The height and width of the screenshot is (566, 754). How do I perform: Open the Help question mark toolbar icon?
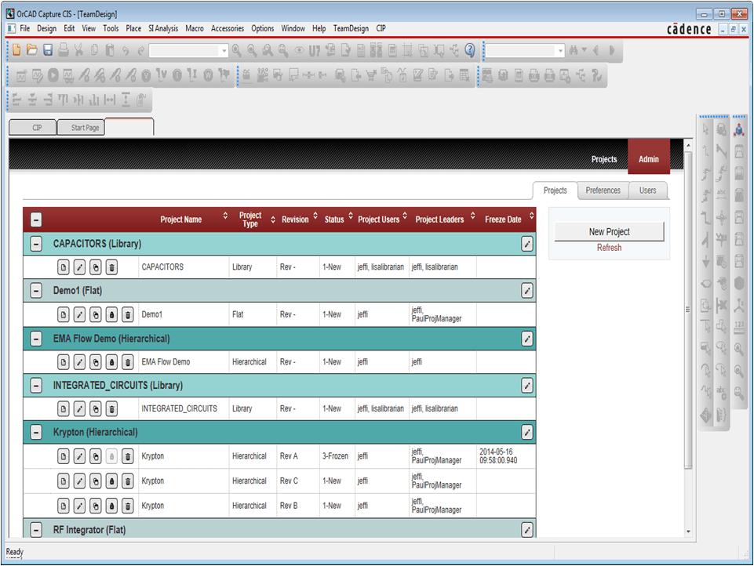coord(470,50)
